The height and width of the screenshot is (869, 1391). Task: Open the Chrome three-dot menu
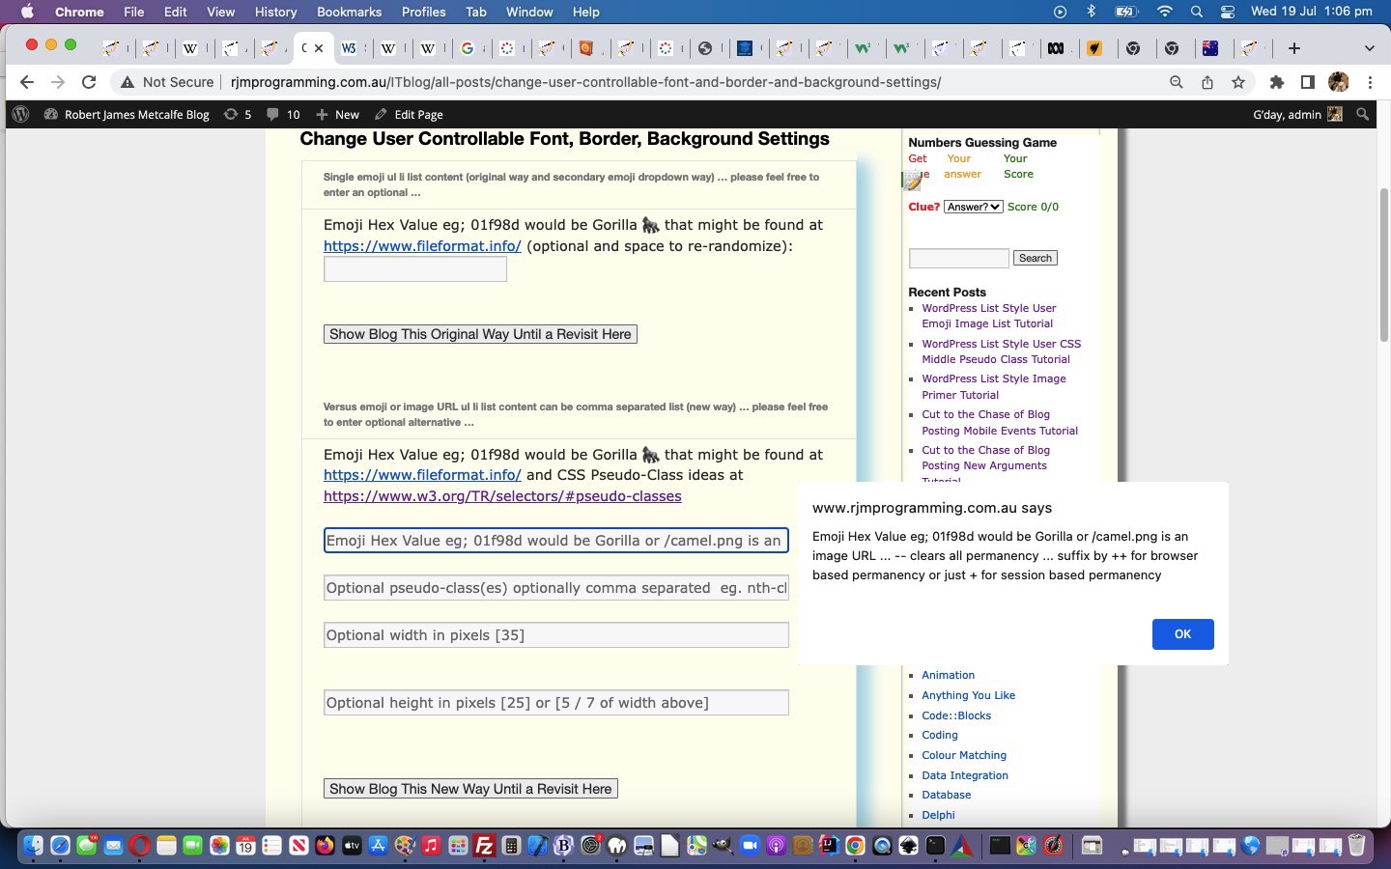pyautogui.click(x=1370, y=82)
